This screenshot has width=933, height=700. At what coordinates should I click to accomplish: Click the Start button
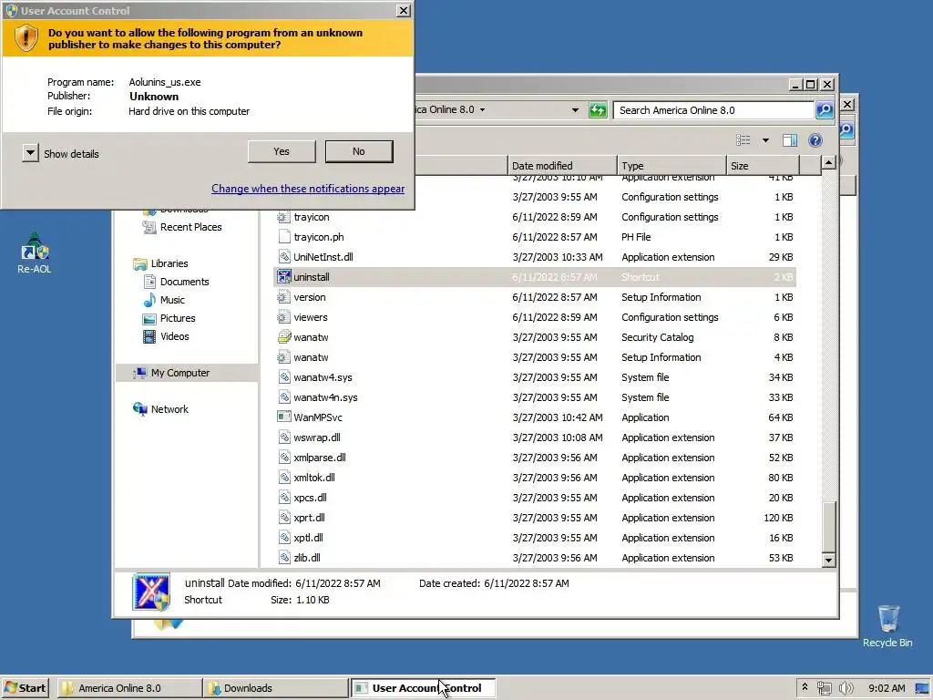tap(25, 688)
